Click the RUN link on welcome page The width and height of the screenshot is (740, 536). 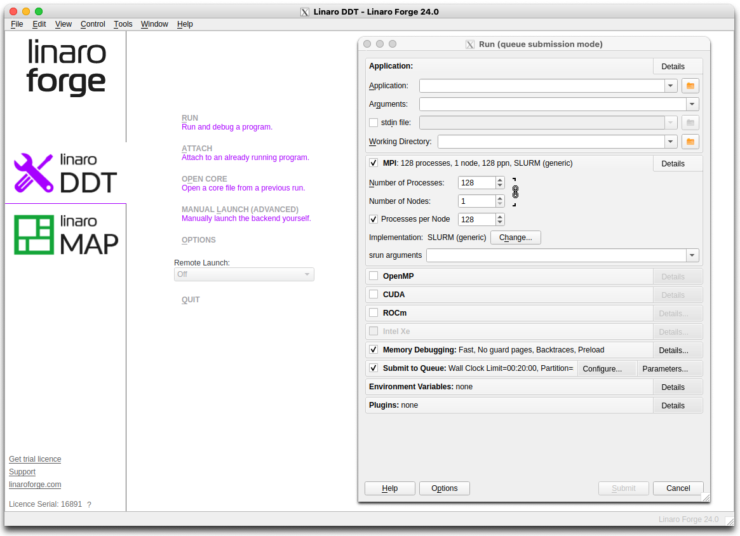(190, 118)
